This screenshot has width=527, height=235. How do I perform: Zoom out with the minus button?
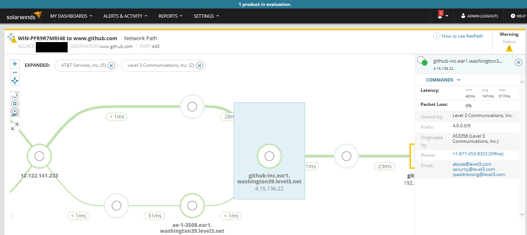(x=15, y=72)
